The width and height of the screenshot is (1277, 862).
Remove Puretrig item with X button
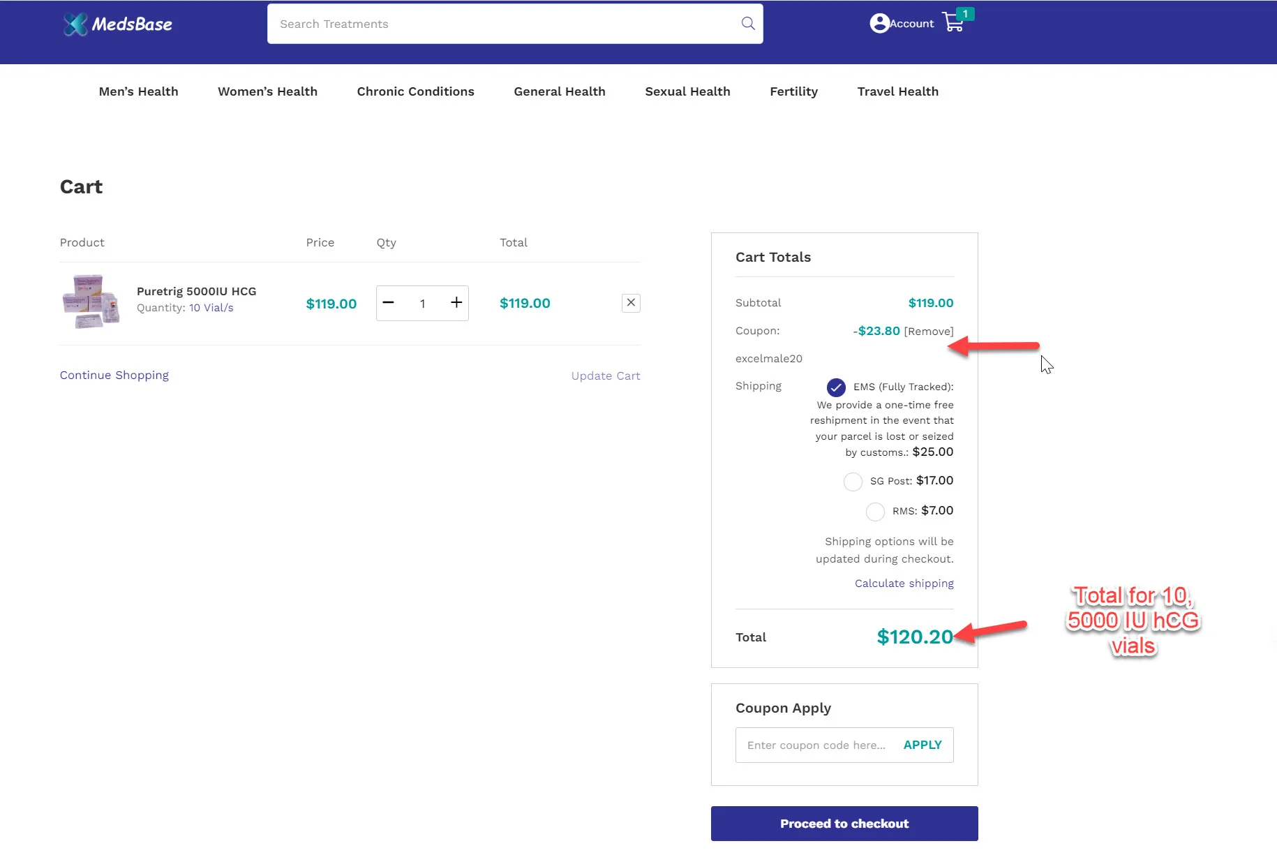click(631, 303)
